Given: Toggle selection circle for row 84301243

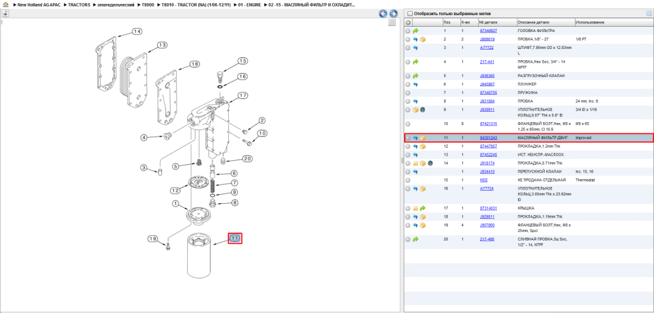Looking at the screenshot, I should pos(408,137).
